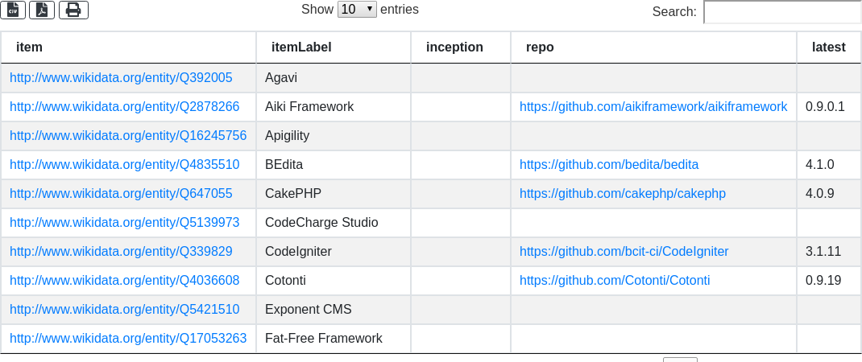Click into the Search field
This screenshot has width=862, height=362.
[781, 12]
